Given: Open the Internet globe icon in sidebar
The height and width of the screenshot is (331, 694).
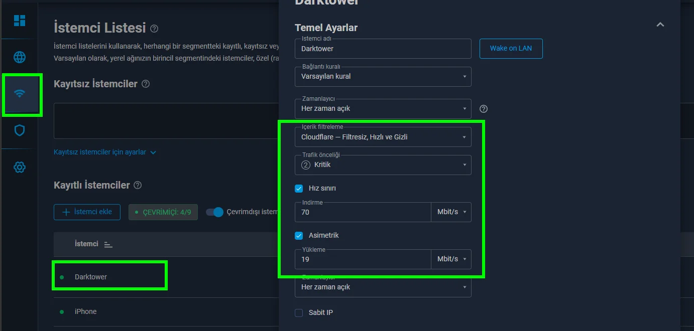Looking at the screenshot, I should [x=20, y=57].
